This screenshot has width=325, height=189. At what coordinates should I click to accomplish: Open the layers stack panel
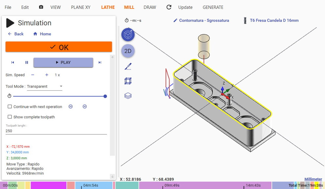tap(128, 96)
